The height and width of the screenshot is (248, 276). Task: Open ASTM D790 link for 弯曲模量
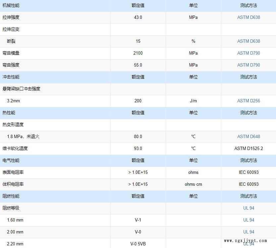coord(248,53)
